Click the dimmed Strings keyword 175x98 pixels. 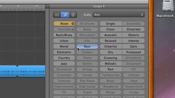(x=87, y=69)
